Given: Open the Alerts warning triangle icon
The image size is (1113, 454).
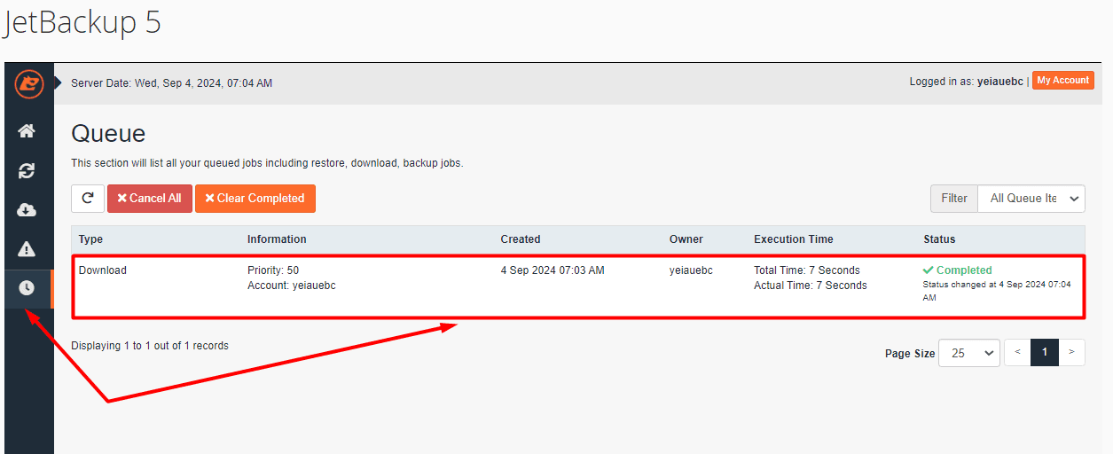Looking at the screenshot, I should tap(27, 249).
